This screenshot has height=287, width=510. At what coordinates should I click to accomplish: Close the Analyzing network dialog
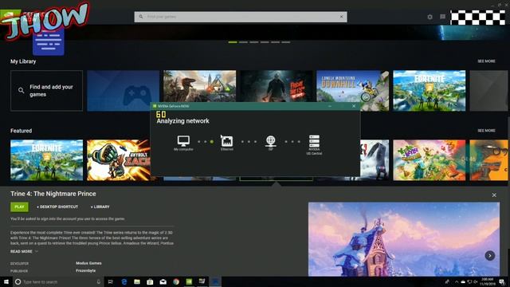click(354, 106)
